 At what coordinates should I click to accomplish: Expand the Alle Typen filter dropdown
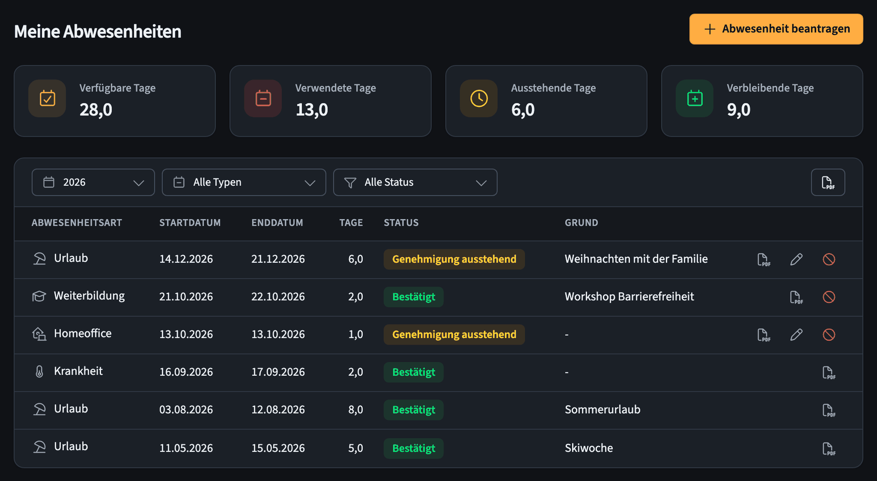[x=244, y=182]
